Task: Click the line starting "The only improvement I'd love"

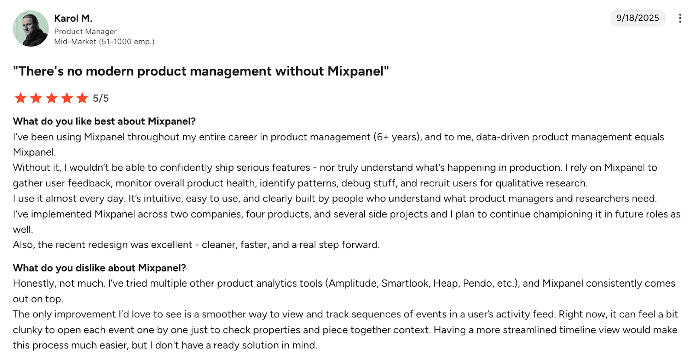Action: click(345, 314)
